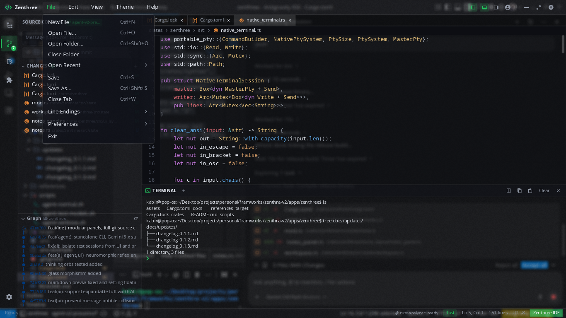Open the Explorer file tree icon

click(x=9, y=25)
